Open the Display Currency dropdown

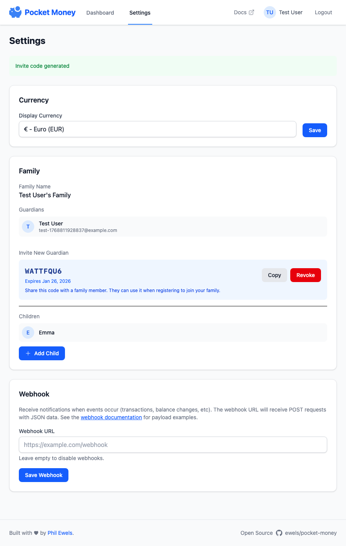pos(157,129)
